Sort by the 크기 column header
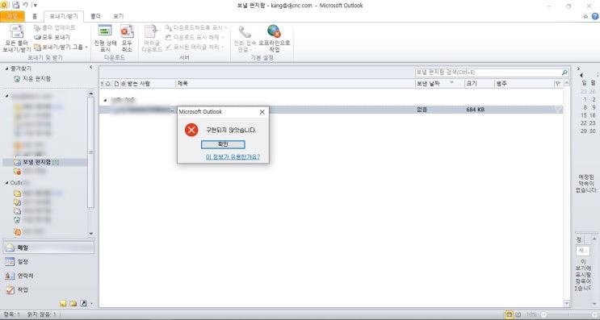 coord(480,83)
